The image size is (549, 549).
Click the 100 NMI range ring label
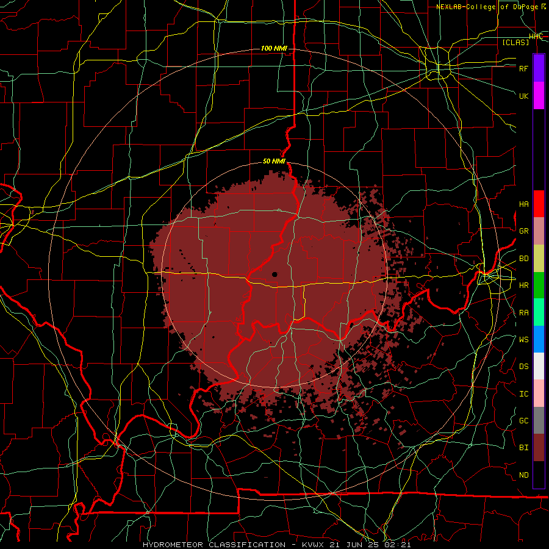pos(274,48)
